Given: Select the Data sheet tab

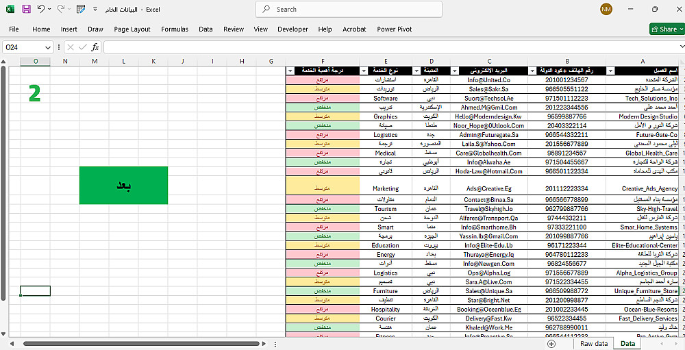Looking at the screenshot, I should tap(627, 344).
